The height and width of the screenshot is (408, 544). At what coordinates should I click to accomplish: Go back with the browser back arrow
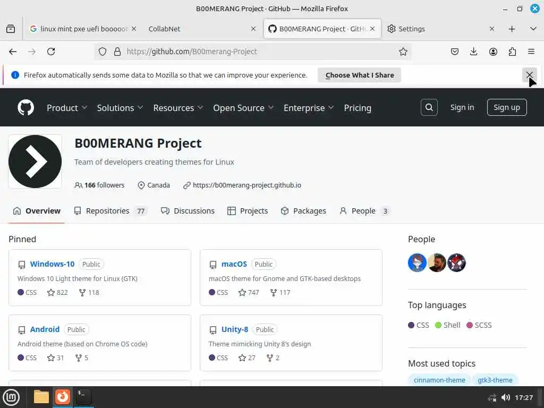coord(13,52)
